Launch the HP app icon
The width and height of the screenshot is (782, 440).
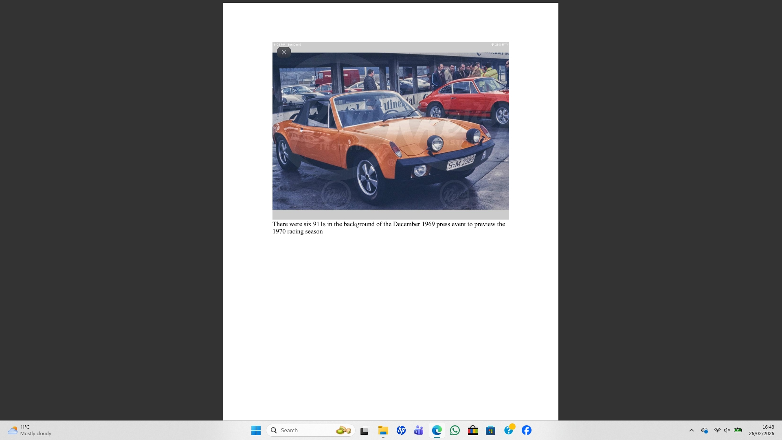tap(401, 430)
